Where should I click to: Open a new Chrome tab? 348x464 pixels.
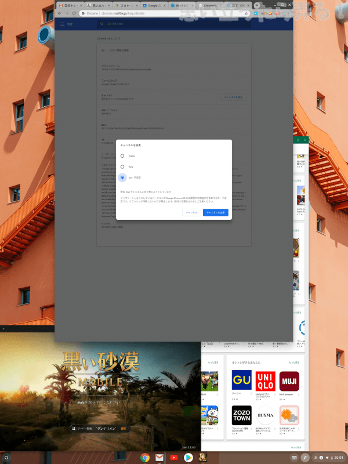click(256, 5)
